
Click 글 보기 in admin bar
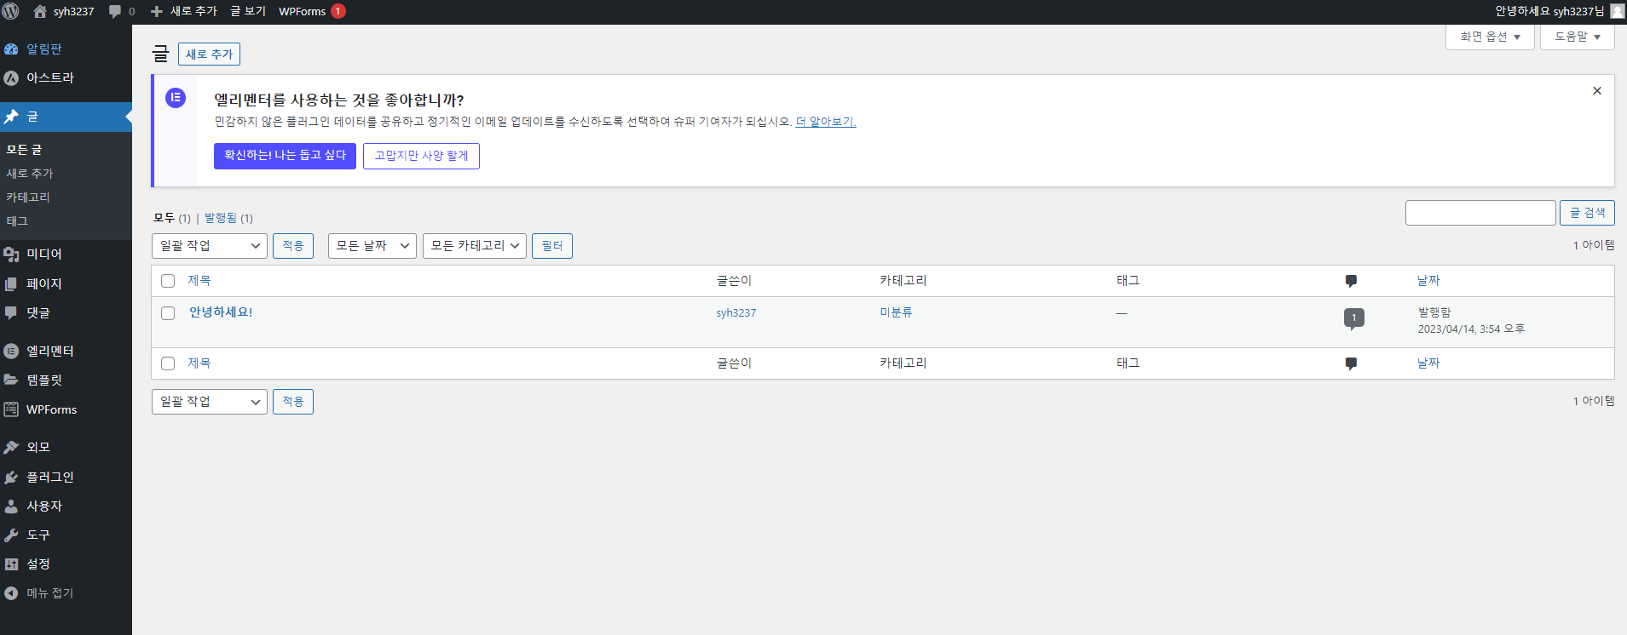click(248, 11)
